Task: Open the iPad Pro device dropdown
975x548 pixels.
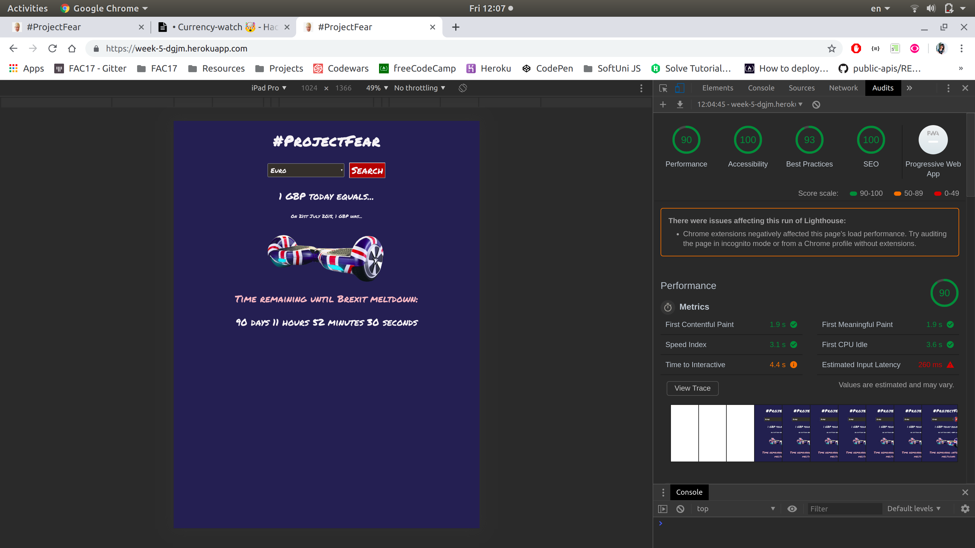Action: (x=269, y=88)
